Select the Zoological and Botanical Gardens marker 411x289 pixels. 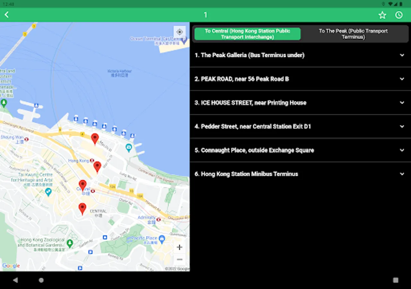70,243
